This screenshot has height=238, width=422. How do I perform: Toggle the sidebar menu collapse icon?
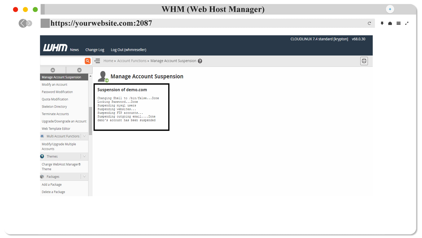97,61
